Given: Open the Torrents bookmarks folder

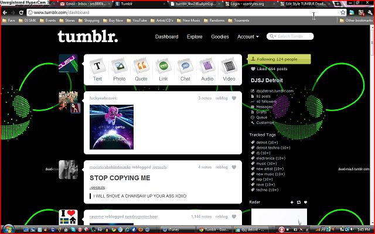Looking at the screenshot, I should (238, 20).
